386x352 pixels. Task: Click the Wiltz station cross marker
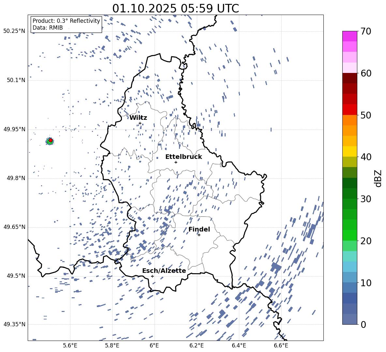pos(140,123)
